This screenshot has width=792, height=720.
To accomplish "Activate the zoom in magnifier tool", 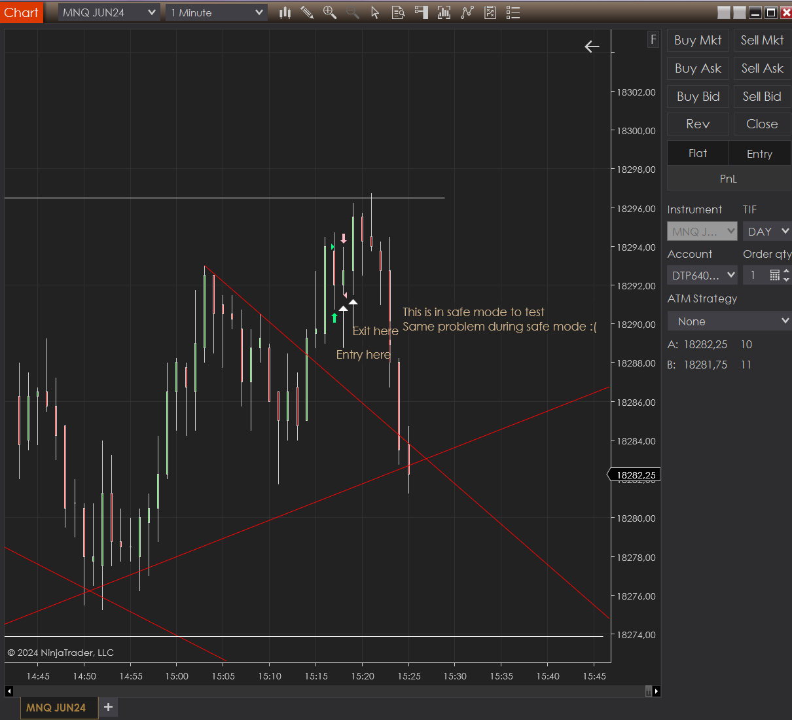I will click(x=330, y=12).
